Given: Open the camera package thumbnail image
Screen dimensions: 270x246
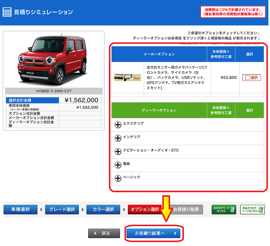Looking at the screenshot, I should click(x=127, y=77).
